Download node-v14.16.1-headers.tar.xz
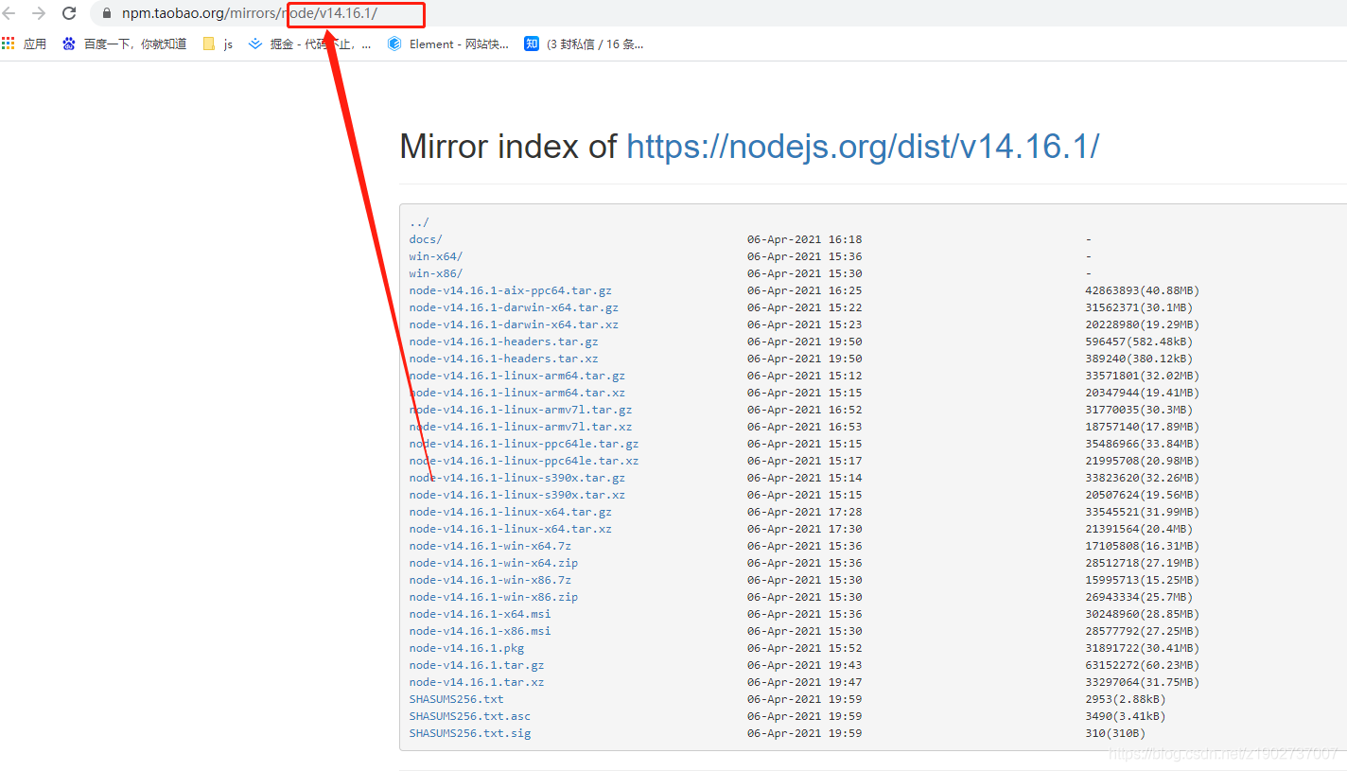The image size is (1347, 771). click(x=504, y=359)
